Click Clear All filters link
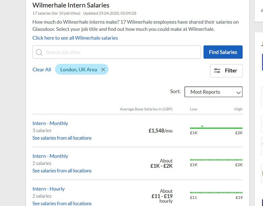263x206 pixels. (x=42, y=69)
